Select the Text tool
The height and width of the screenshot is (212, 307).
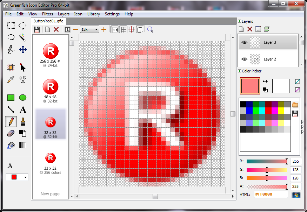(x=22, y=109)
